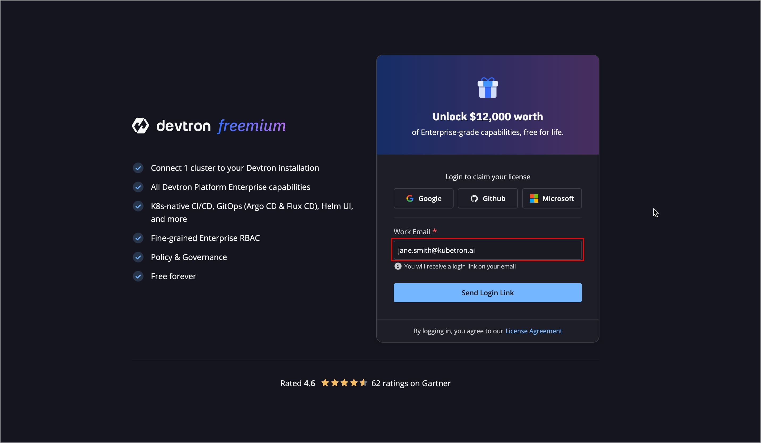Viewport: 761px width, 443px height.
Task: Focus the Work Email input field
Action: [x=487, y=250]
